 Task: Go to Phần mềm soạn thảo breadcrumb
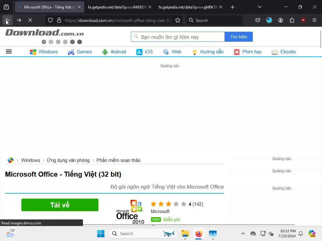(x=119, y=160)
